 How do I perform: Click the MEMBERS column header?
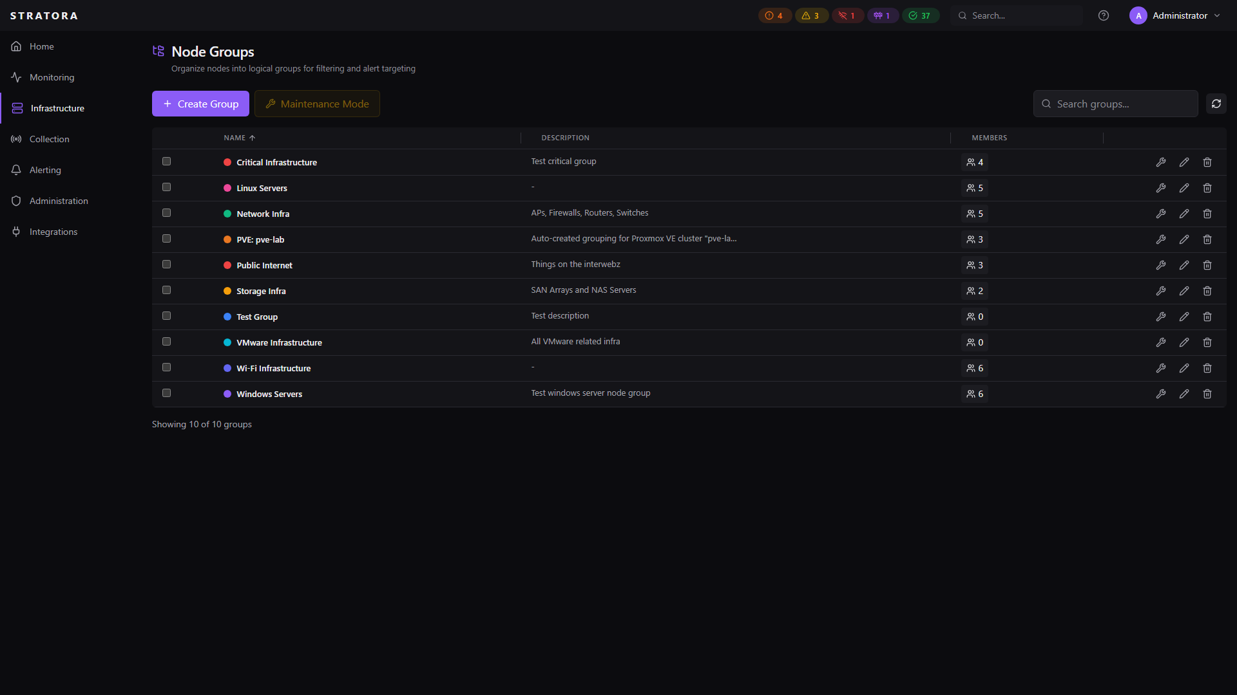point(989,138)
